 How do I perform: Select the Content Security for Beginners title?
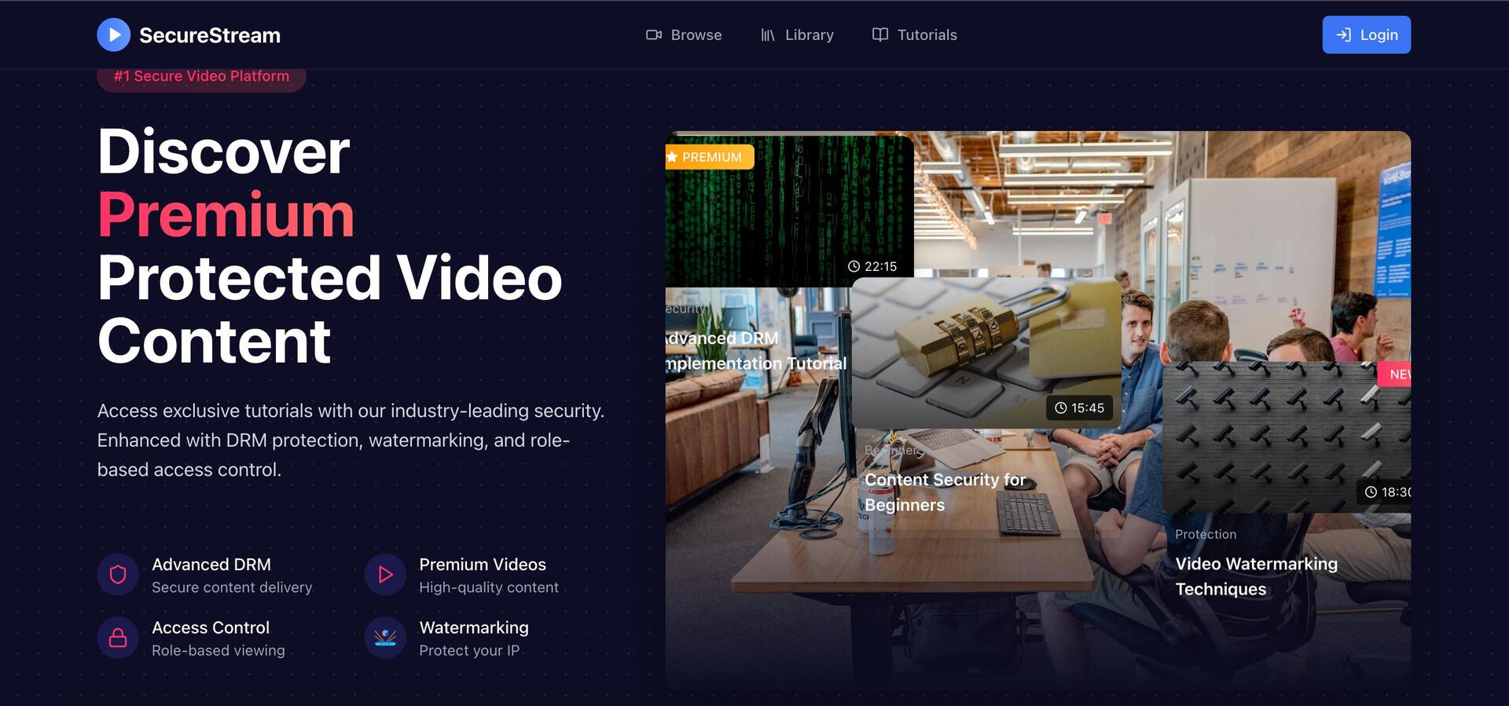945,492
